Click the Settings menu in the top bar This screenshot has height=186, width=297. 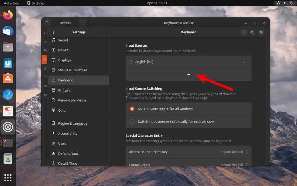point(35,3)
